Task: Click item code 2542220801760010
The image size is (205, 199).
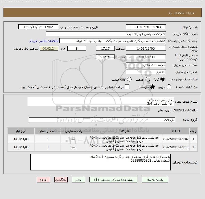Action: click(x=176, y=147)
